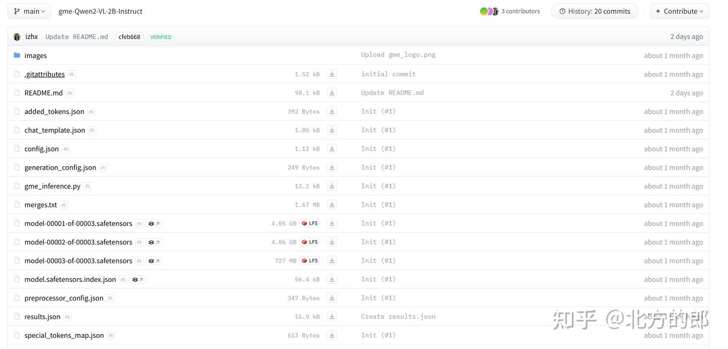The width and height of the screenshot is (728, 349).
Task: Open commit hash cfeb668
Action: [129, 37]
